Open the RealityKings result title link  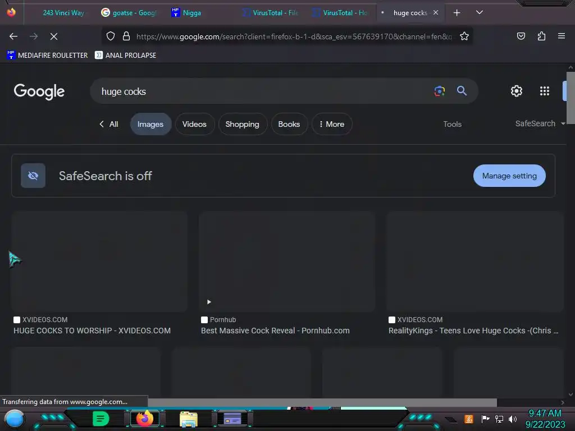[473, 331]
